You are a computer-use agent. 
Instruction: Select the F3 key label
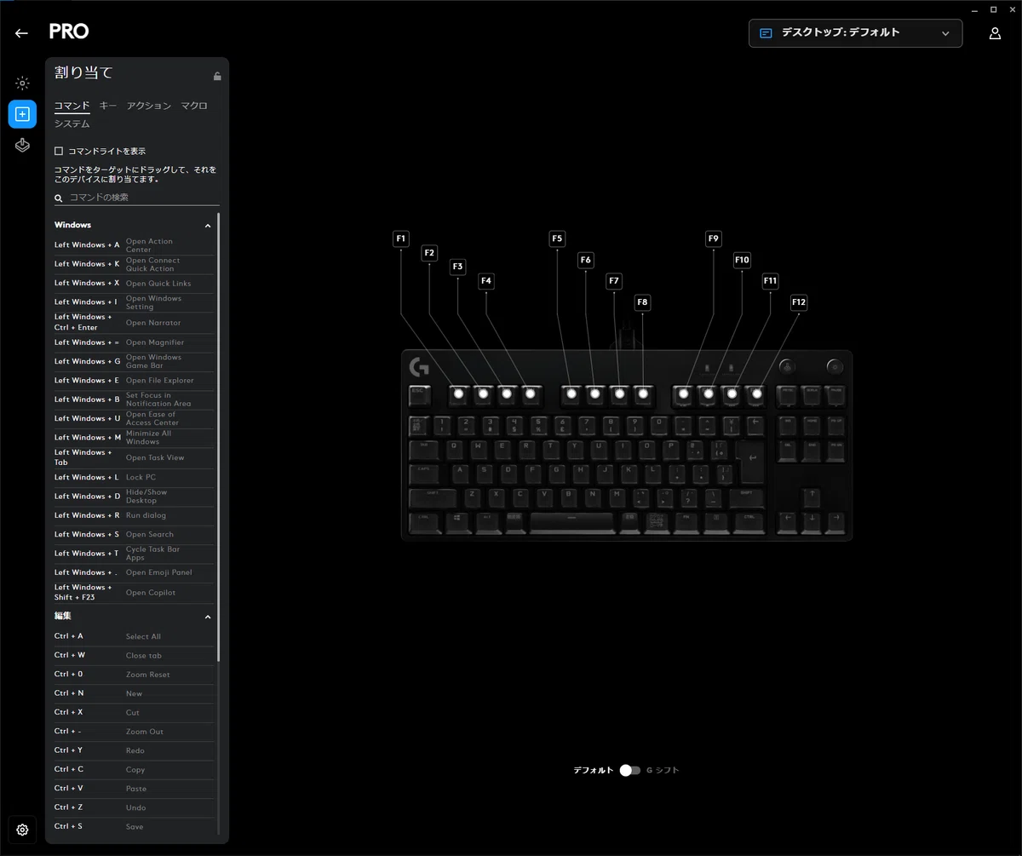click(x=458, y=267)
